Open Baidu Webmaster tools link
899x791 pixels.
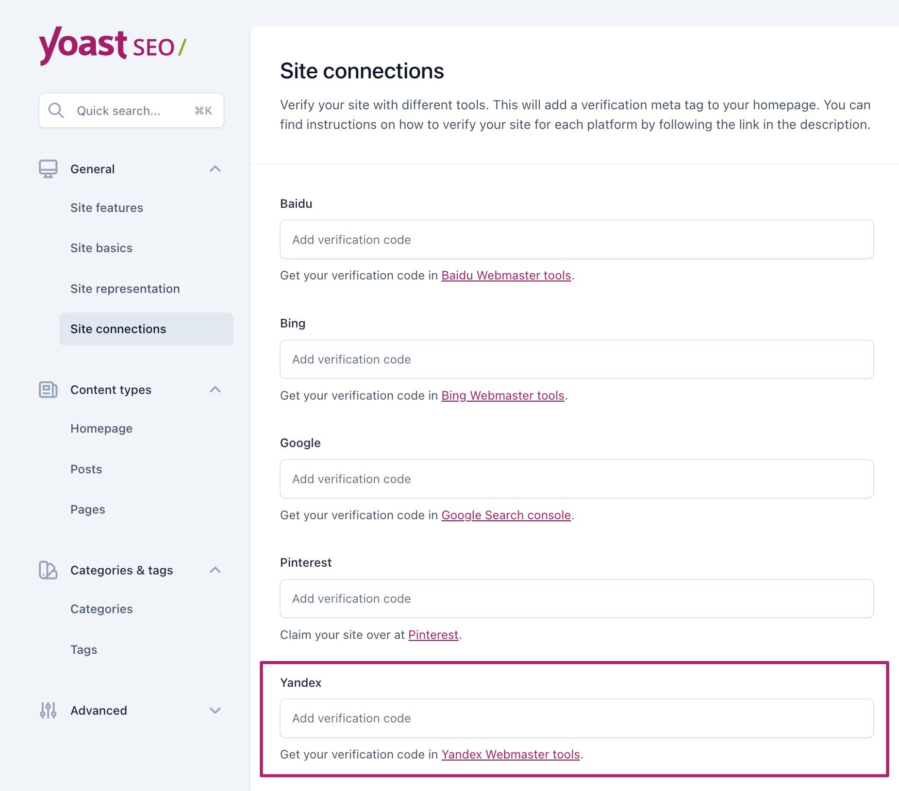(x=506, y=275)
